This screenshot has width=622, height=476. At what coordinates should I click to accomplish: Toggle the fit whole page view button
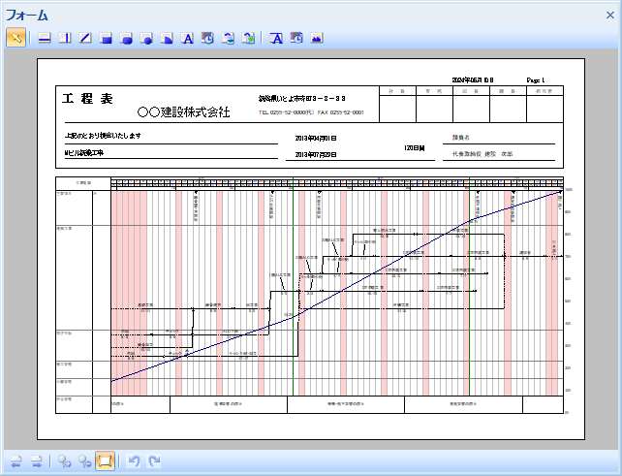[x=105, y=460]
